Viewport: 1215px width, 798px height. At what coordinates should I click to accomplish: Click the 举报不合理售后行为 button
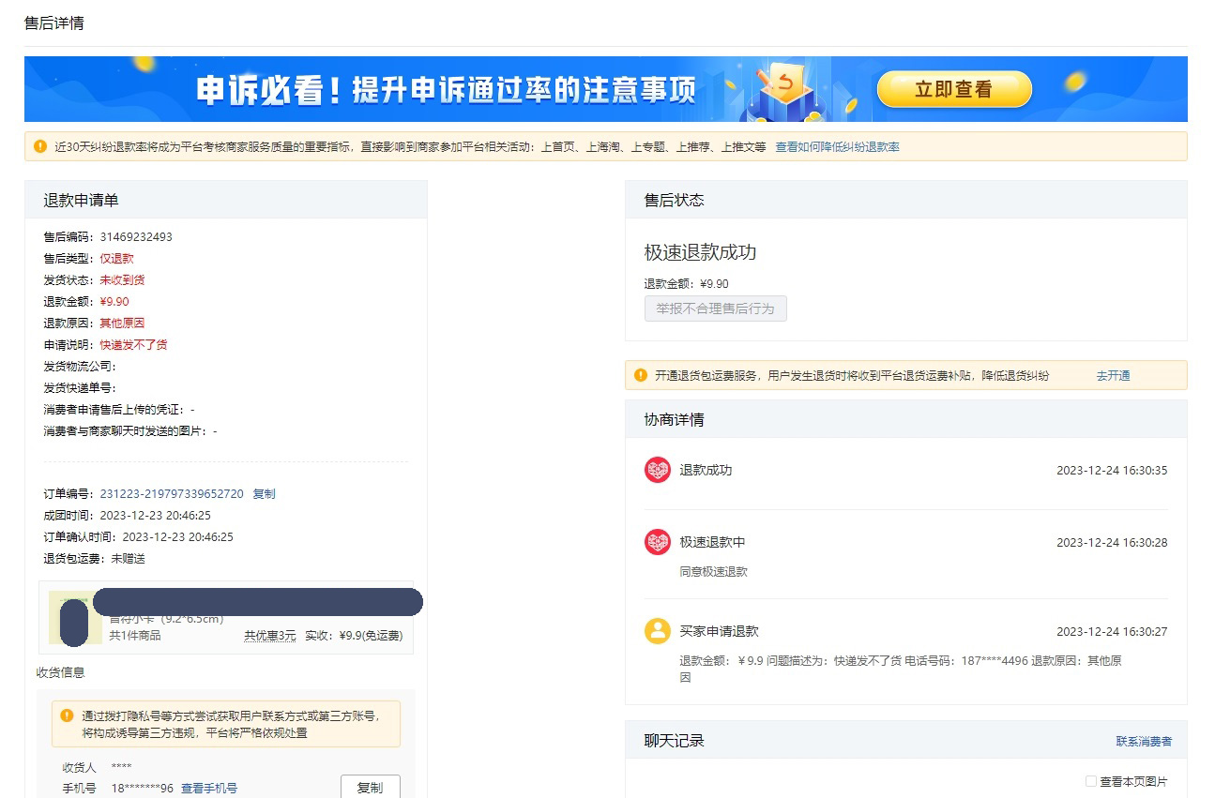click(x=715, y=309)
